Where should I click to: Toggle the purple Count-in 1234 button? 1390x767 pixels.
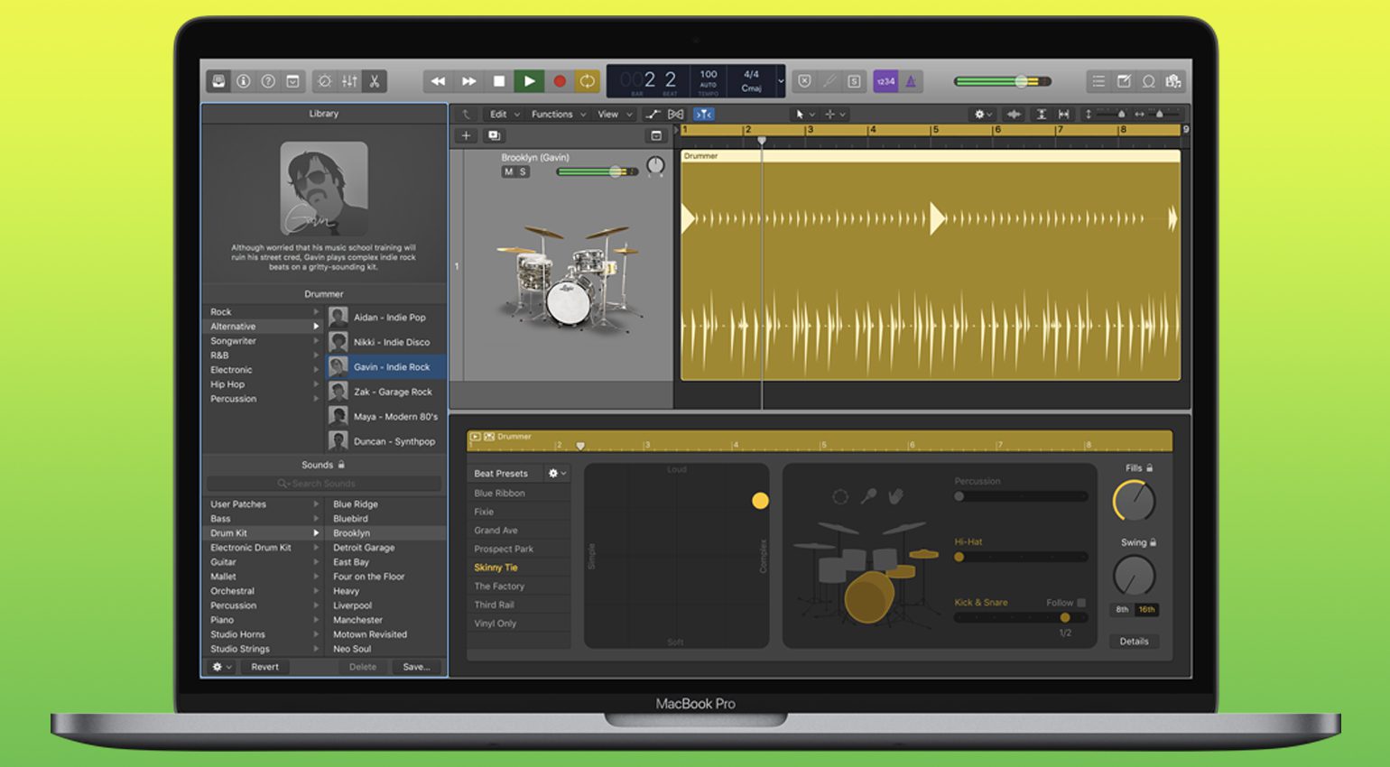(x=885, y=81)
